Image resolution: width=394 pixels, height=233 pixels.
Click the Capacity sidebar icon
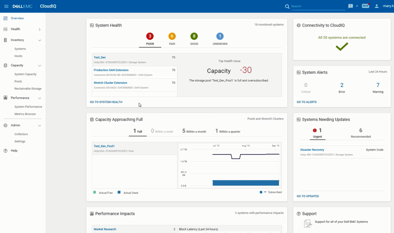[x=5, y=65]
